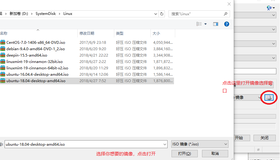Image resolution: width=280 pixels, height=160 pixels.
Task: Click the refresh button beside address bar
Action: [162, 14]
